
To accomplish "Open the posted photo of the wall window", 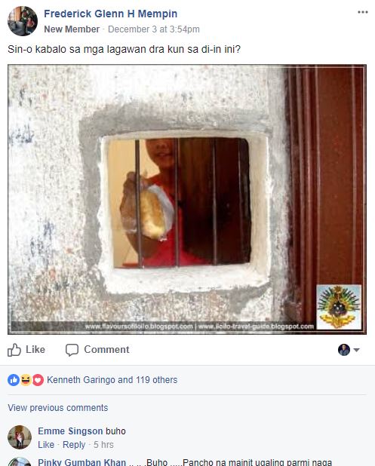I will pyautogui.click(x=187, y=199).
